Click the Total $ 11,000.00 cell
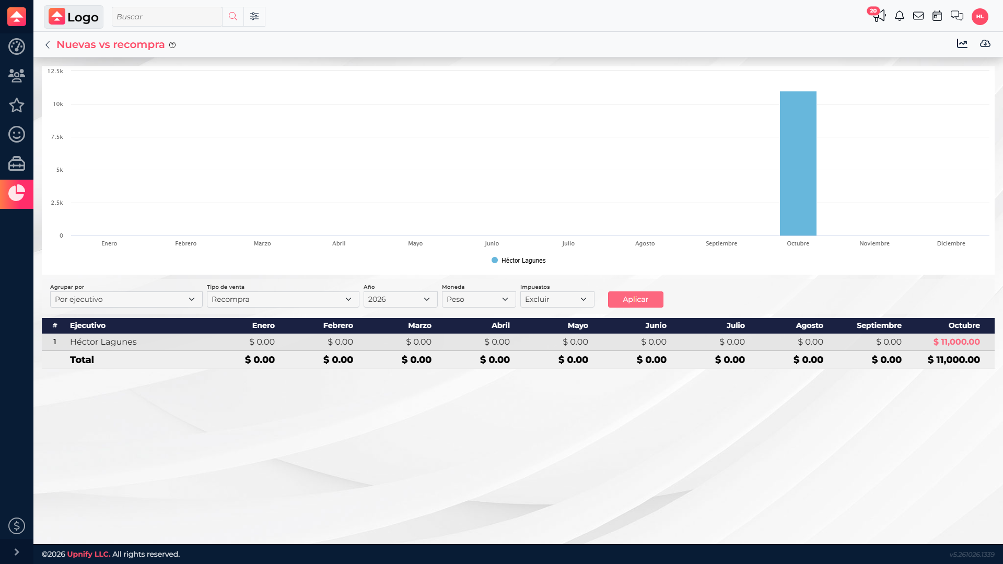The width and height of the screenshot is (1003, 564). tap(953, 360)
